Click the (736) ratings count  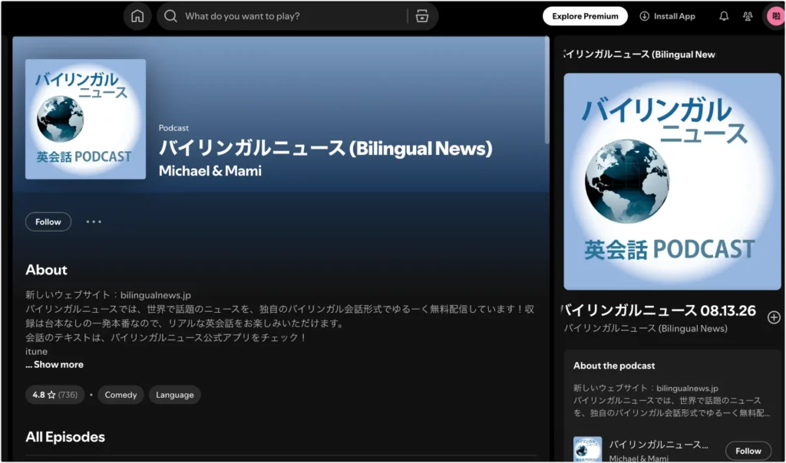(x=68, y=395)
